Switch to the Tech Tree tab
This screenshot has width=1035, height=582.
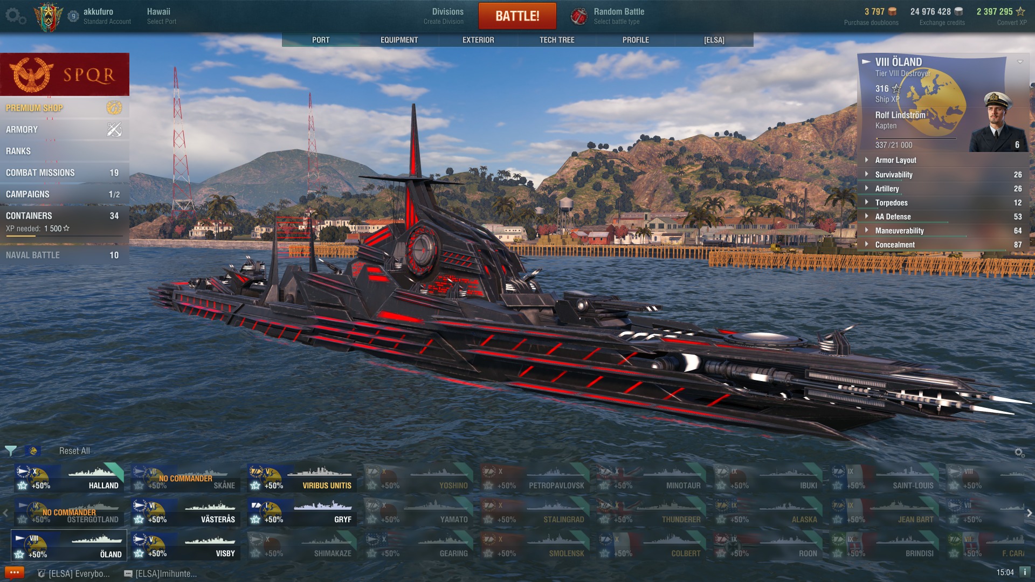tap(557, 40)
